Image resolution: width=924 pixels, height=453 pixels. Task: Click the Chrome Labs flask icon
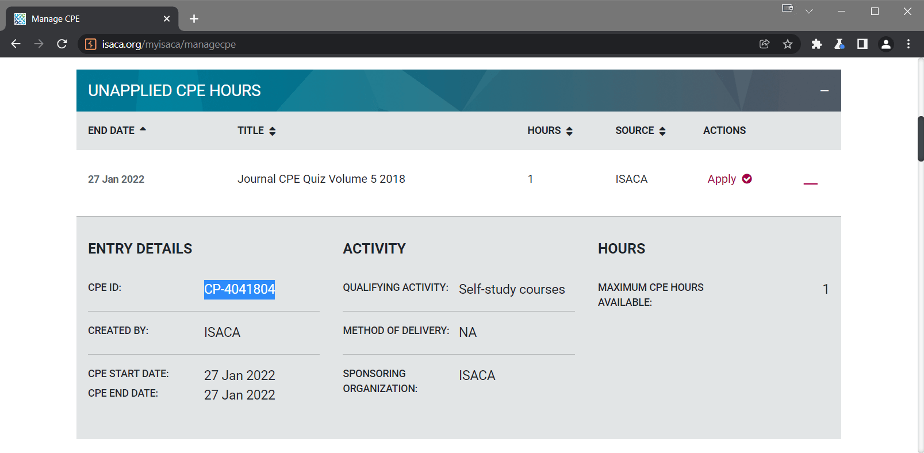click(839, 44)
